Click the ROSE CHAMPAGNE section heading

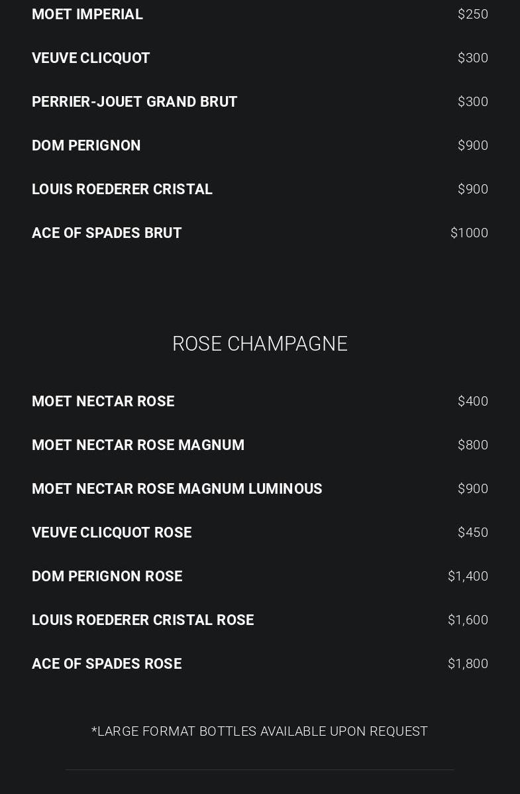(260, 344)
